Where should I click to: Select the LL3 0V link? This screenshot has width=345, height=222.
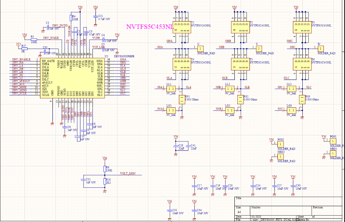point(291,89)
